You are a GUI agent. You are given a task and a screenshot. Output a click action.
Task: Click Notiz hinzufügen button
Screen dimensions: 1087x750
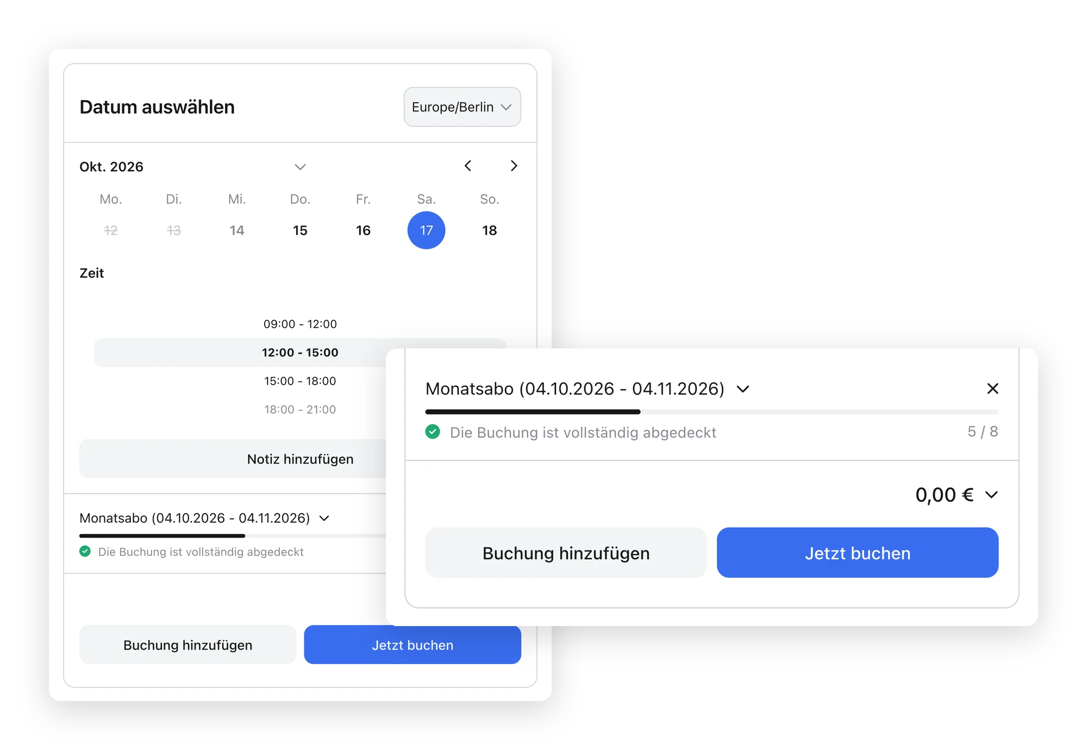(300, 459)
